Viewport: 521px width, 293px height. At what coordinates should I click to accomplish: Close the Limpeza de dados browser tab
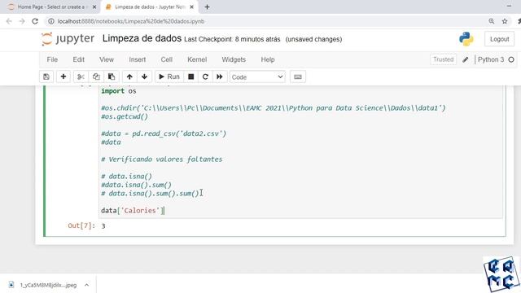[192, 7]
